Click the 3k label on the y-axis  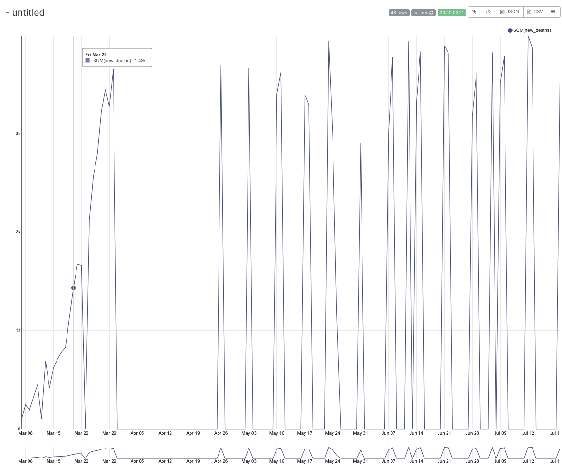(x=18, y=134)
